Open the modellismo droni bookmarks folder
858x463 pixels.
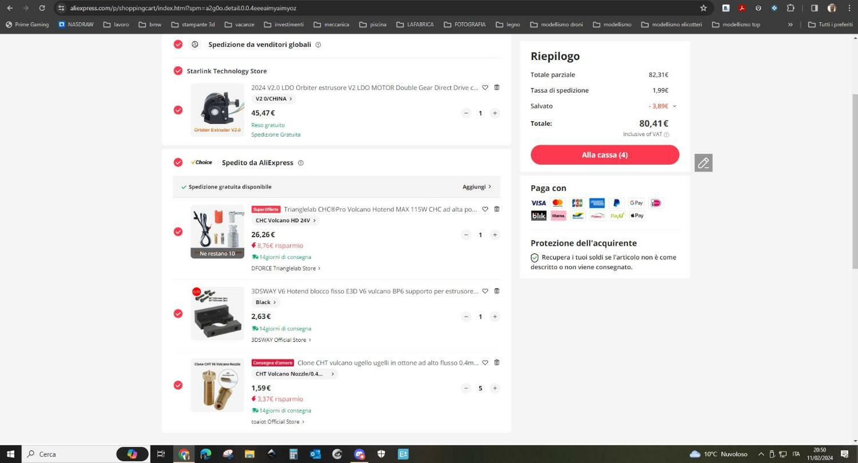557,25
